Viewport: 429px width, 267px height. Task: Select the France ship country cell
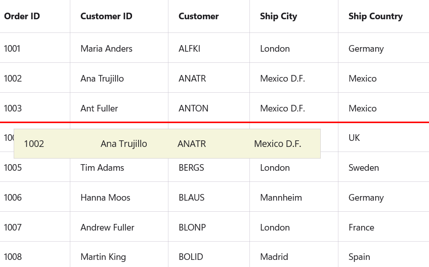[361, 227]
